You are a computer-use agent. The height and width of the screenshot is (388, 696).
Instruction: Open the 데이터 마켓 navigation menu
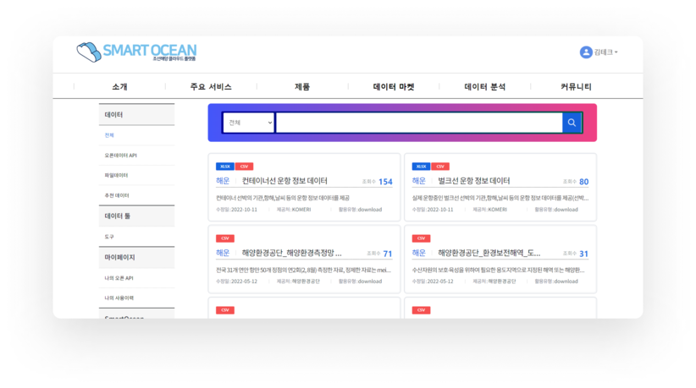(x=394, y=87)
